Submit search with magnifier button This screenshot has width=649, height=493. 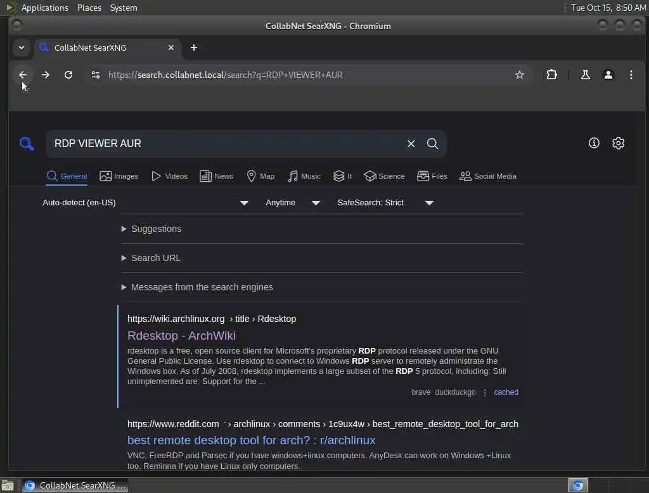coord(432,144)
